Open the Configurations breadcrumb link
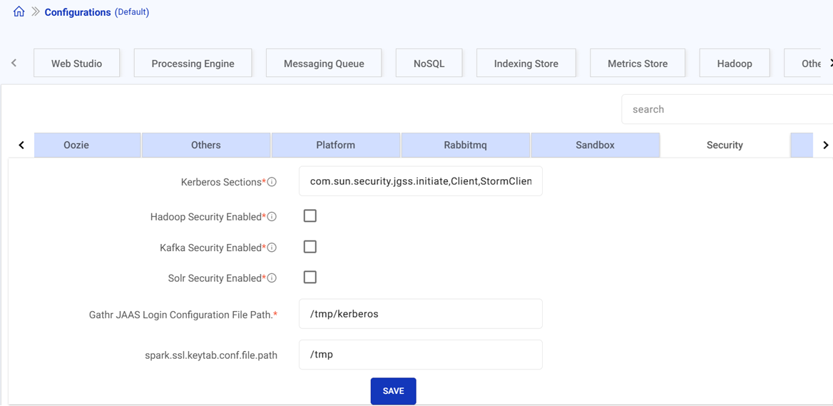This screenshot has height=406, width=833. (x=78, y=12)
